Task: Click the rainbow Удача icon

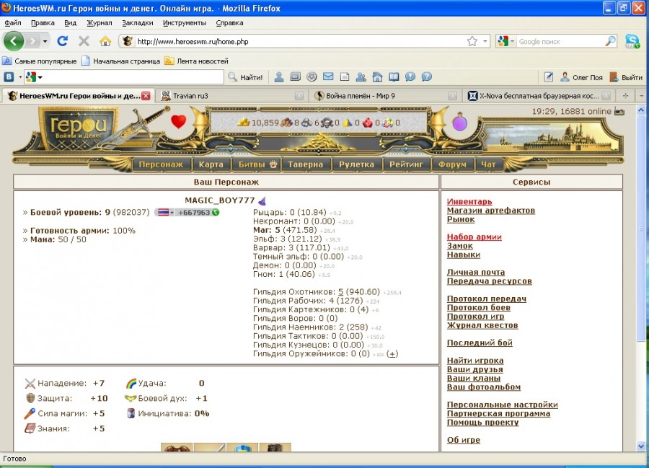Action: (131, 383)
